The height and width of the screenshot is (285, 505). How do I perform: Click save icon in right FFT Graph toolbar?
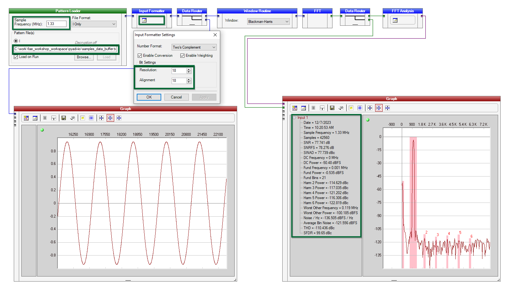[332, 108]
